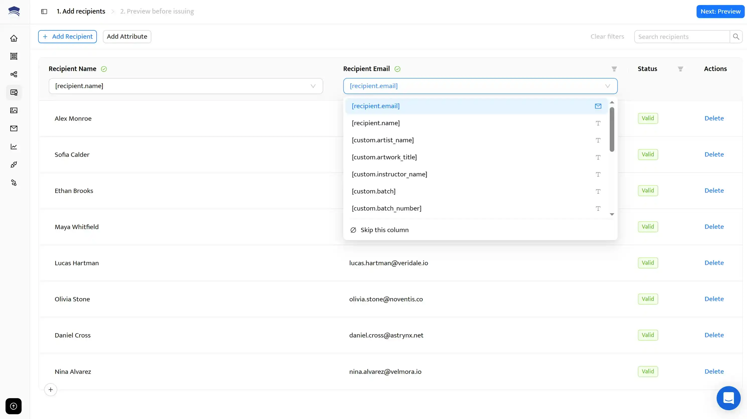Click the dropdown list scrollbar thumb
This screenshot has height=419, width=747.
(x=612, y=129)
